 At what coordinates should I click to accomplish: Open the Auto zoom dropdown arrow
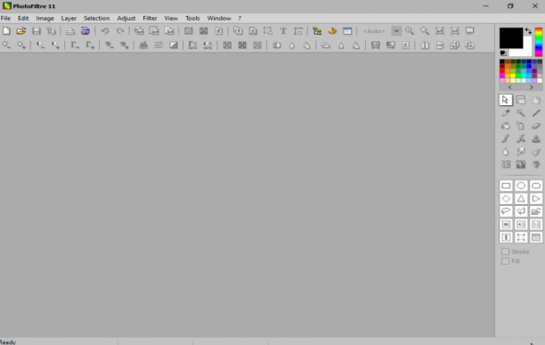coord(396,31)
